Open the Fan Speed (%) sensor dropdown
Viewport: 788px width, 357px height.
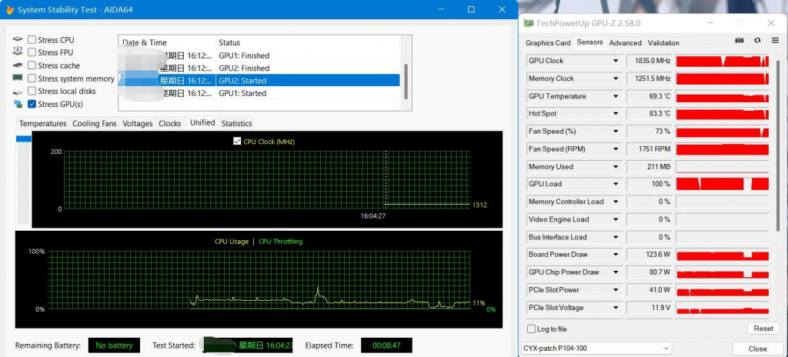[615, 132]
